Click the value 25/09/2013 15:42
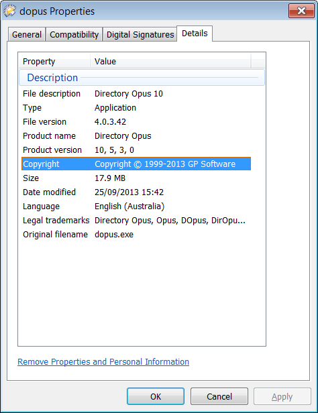 point(129,192)
